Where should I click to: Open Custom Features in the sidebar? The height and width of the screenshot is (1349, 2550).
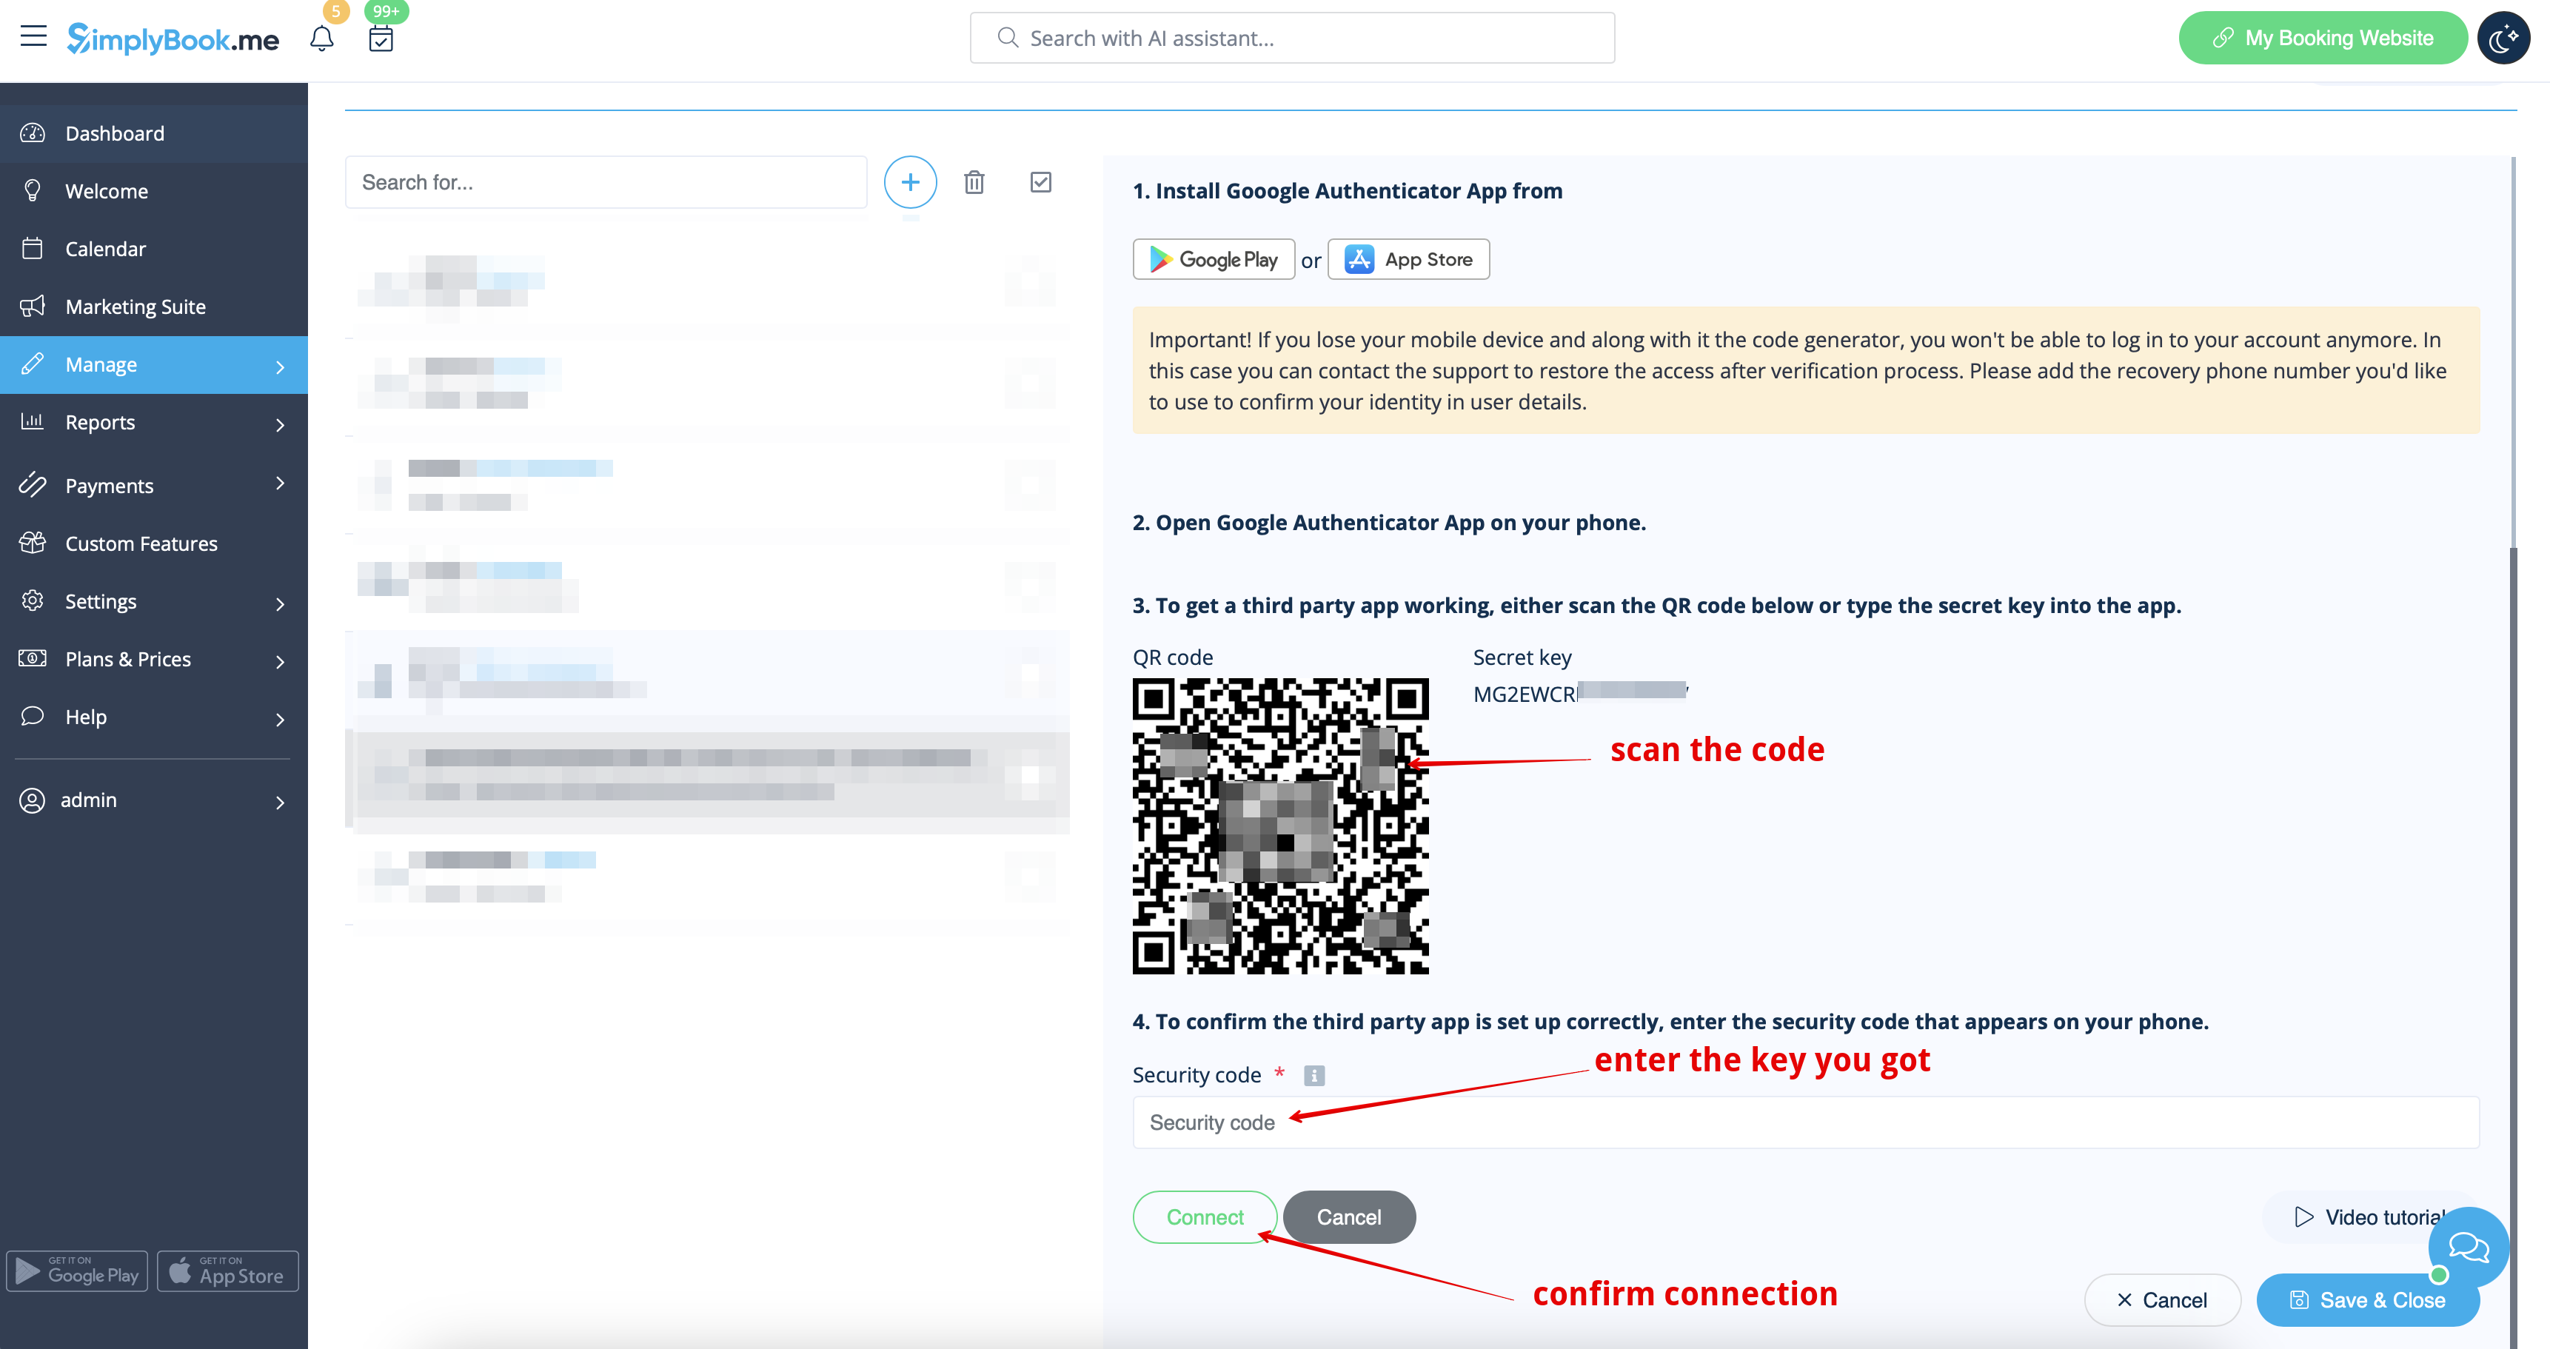[153, 543]
